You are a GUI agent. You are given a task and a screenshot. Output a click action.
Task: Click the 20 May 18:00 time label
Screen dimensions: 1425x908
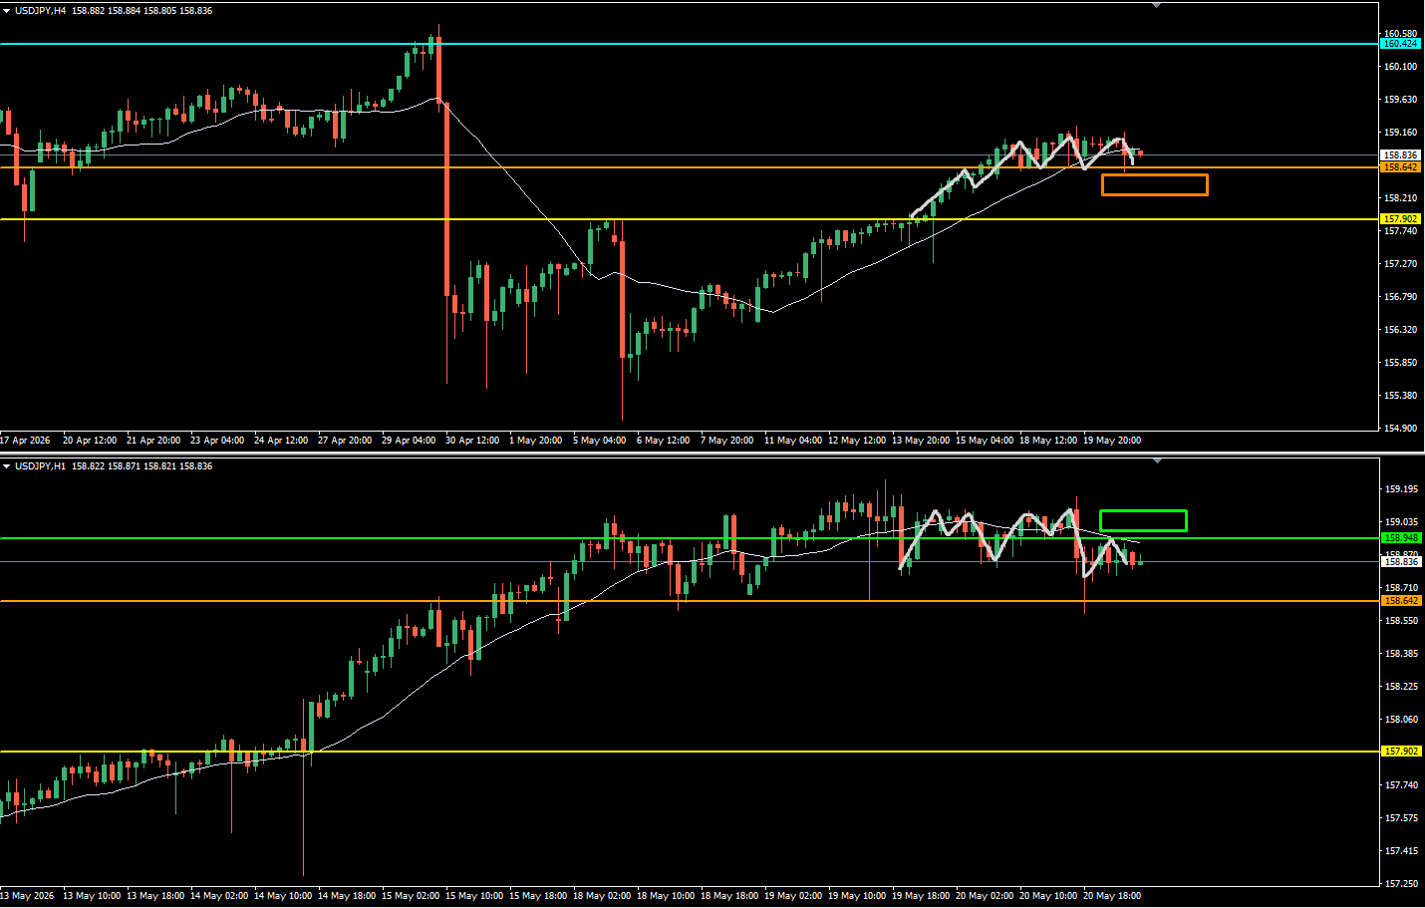[1112, 896]
